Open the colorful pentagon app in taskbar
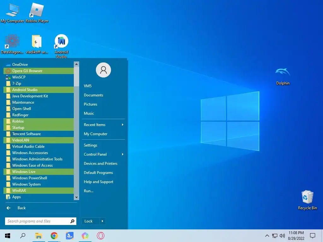Screen dimensions: 323x242 click(85, 236)
